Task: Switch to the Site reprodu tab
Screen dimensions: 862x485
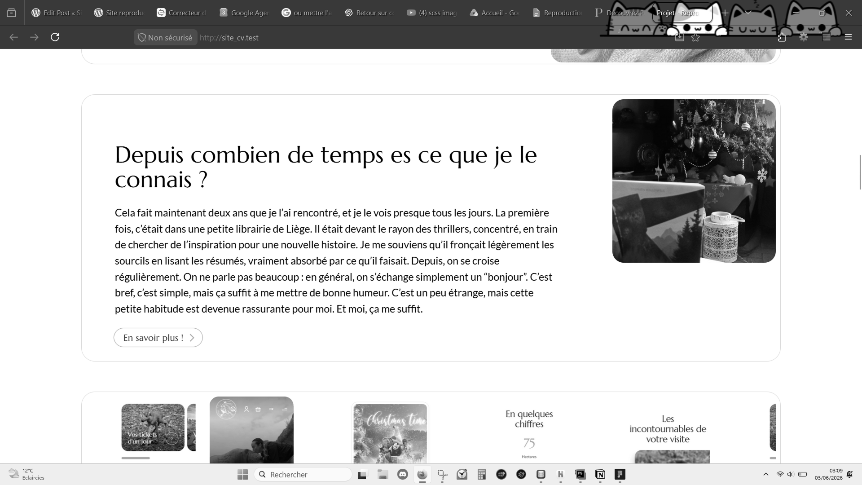Action: tap(119, 13)
